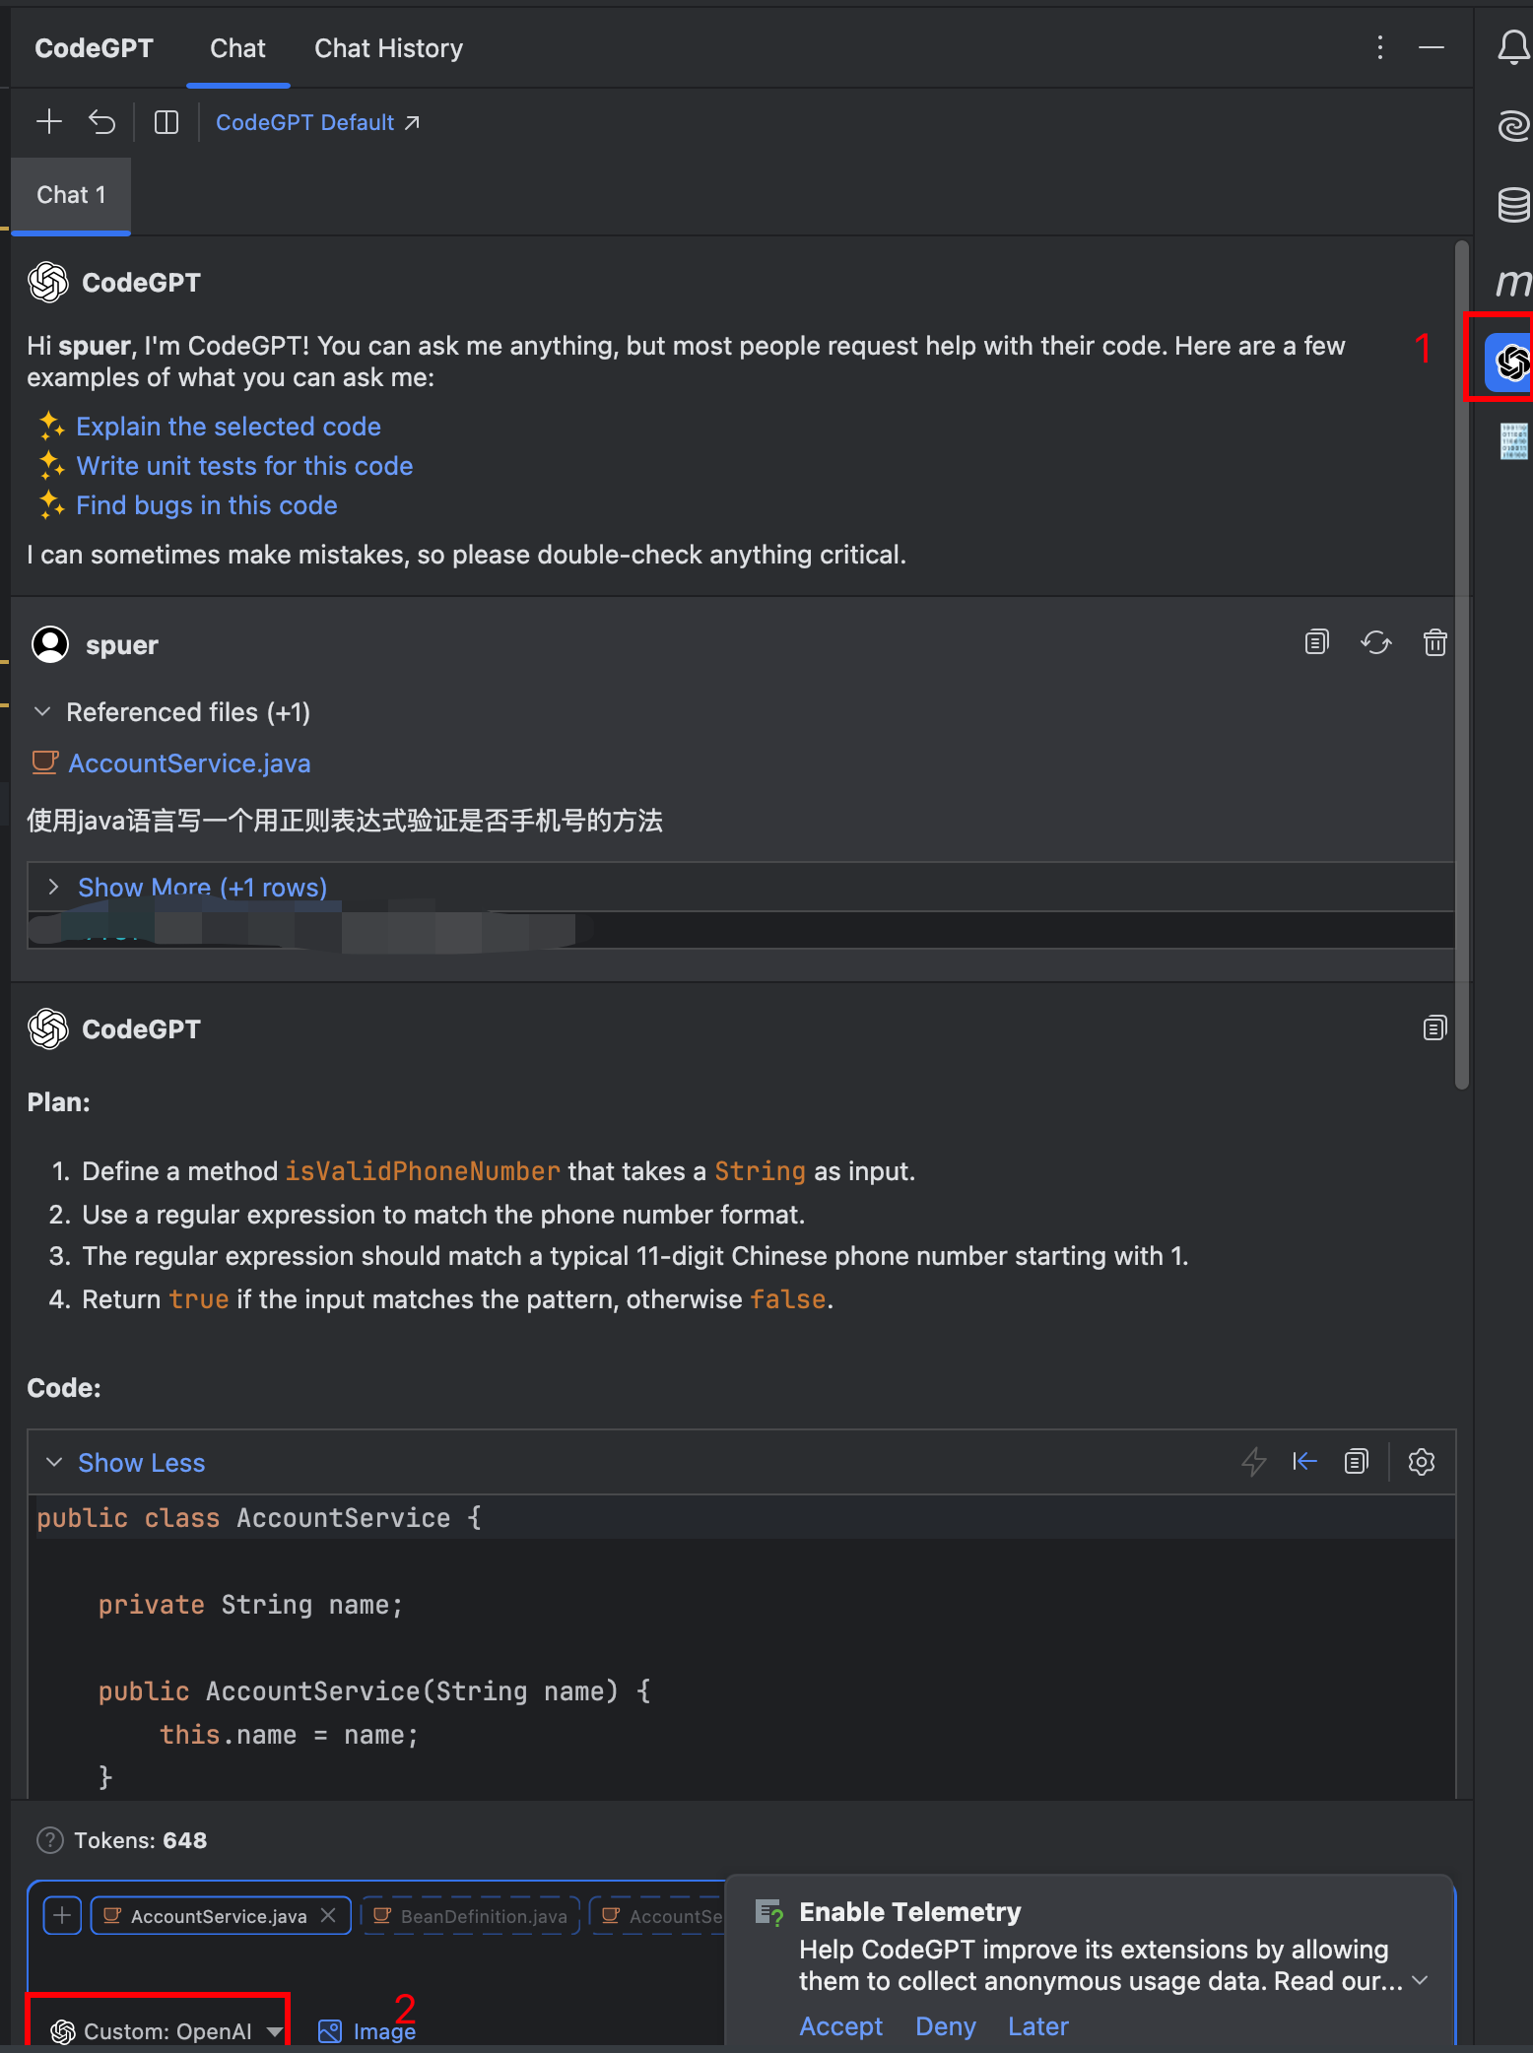
Task: Collapse the Referenced files section
Action: (42, 711)
